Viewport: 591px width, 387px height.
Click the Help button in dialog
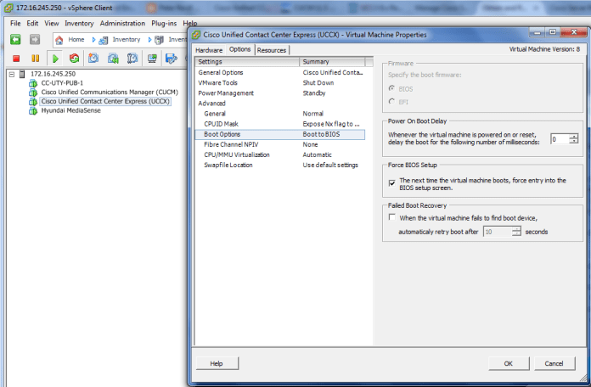click(217, 363)
